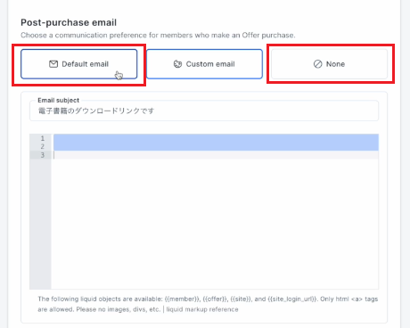Click the {{member}} liquid object in helper text
This screenshot has width=410, height=328.
(181, 299)
